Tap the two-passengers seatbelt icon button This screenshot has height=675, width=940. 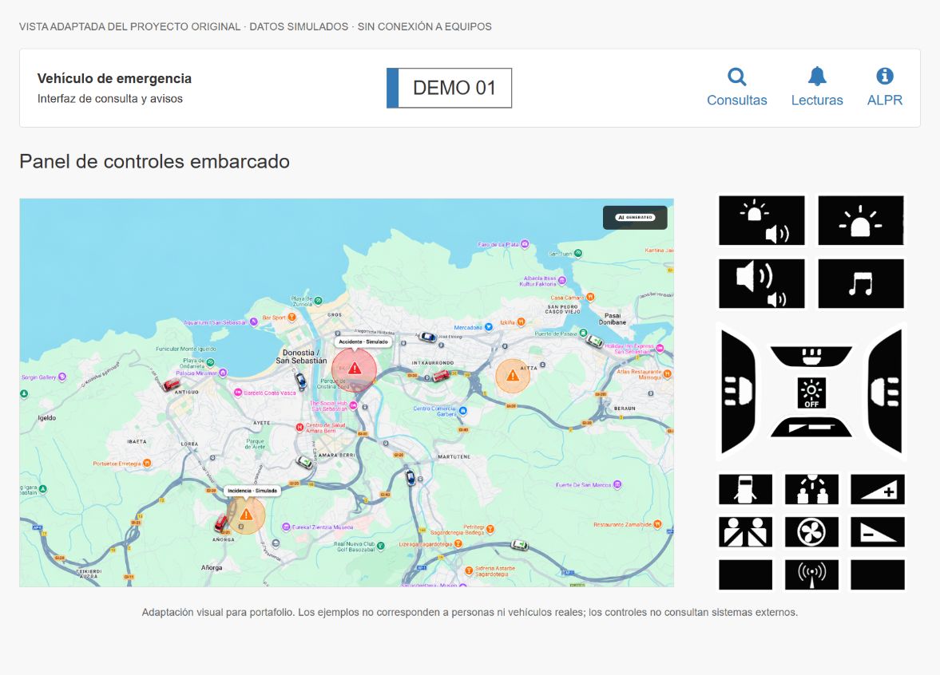(x=746, y=532)
